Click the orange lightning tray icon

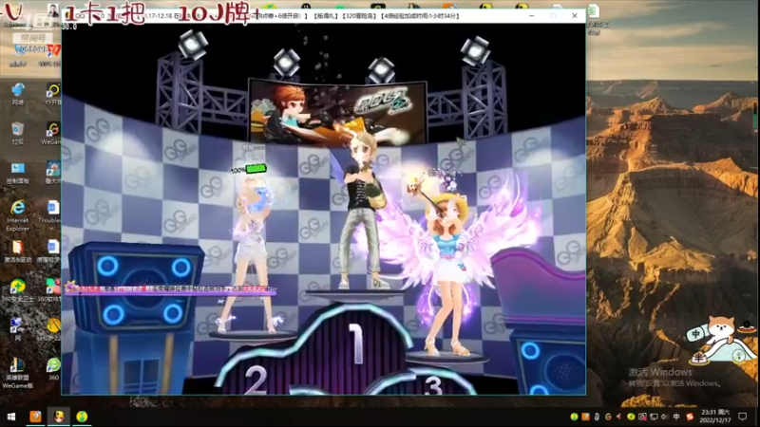585,417
